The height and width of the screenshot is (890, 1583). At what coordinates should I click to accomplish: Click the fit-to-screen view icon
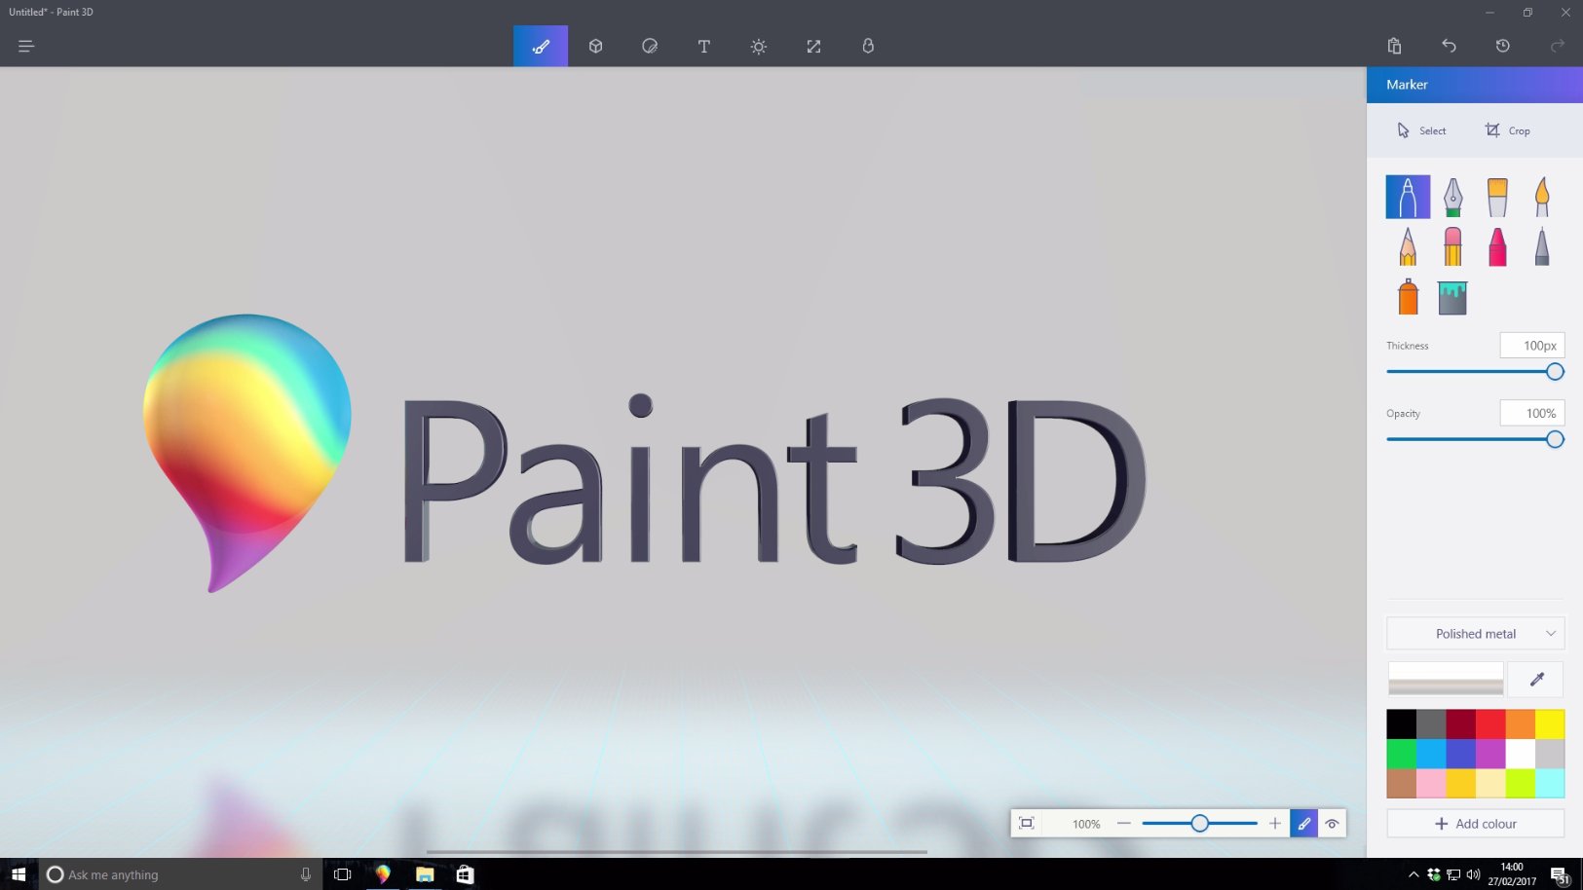(x=1026, y=824)
